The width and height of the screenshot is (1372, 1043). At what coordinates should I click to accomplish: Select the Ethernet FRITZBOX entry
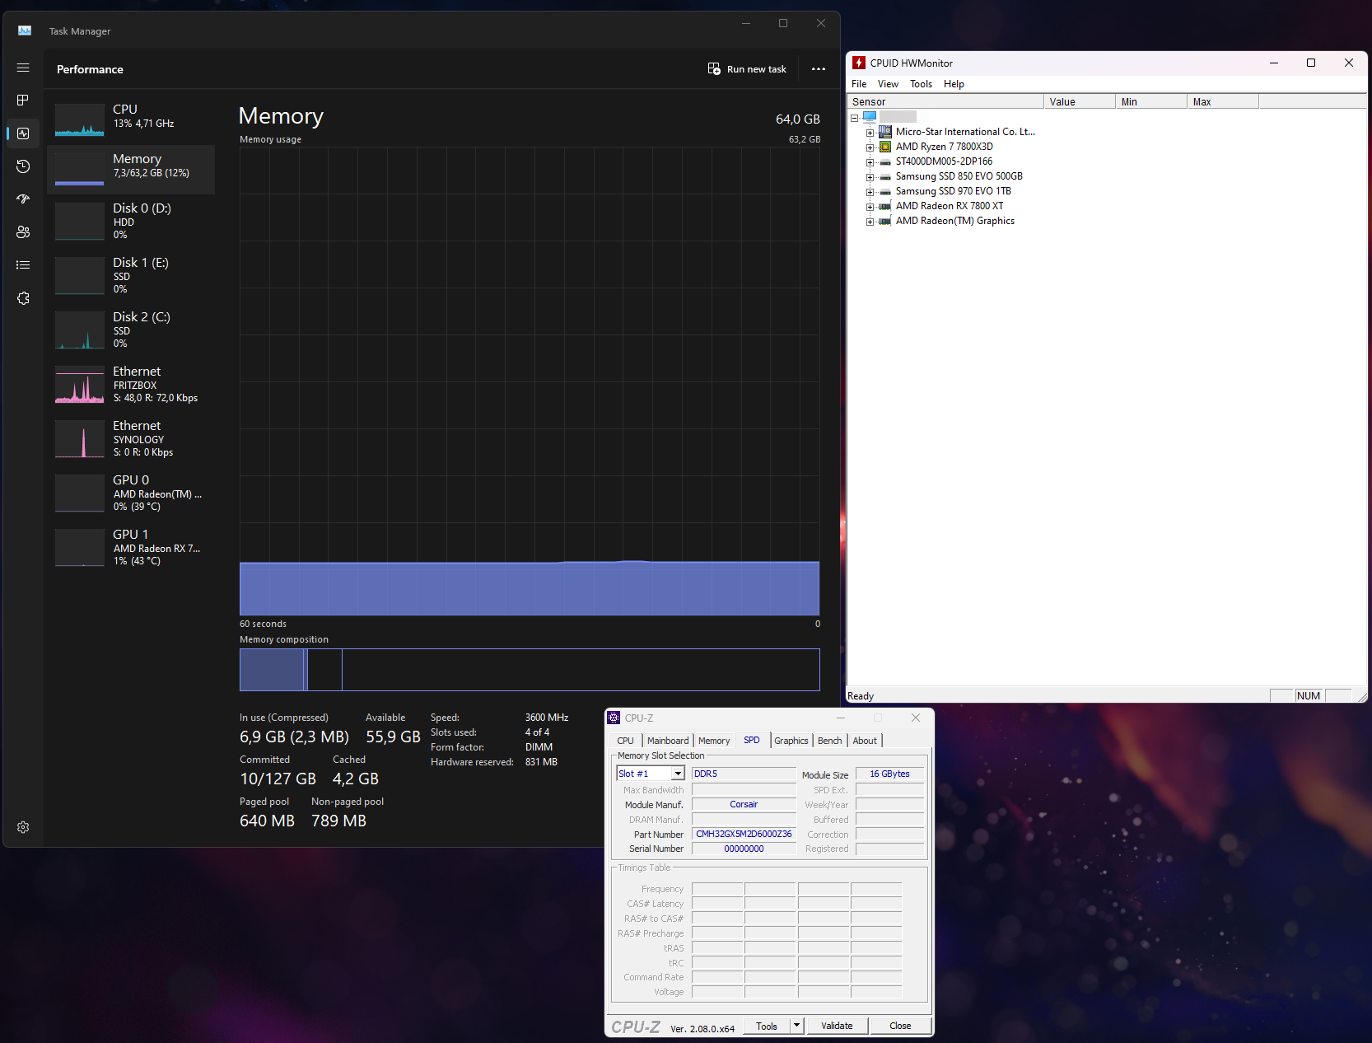[131, 386]
